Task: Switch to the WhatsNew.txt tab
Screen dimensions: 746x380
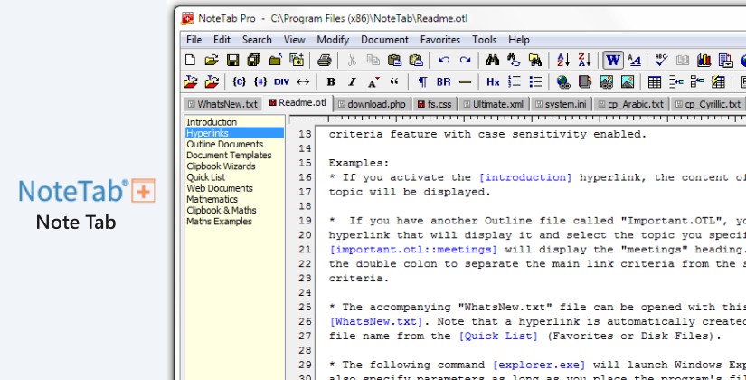Action: point(222,104)
